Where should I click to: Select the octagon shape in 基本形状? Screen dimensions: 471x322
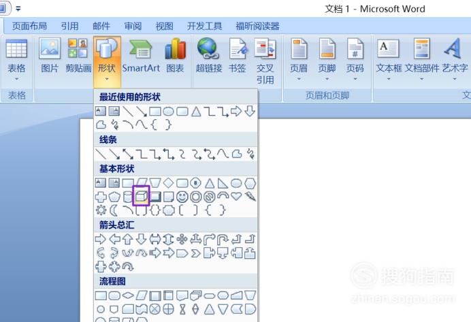click(x=195, y=183)
